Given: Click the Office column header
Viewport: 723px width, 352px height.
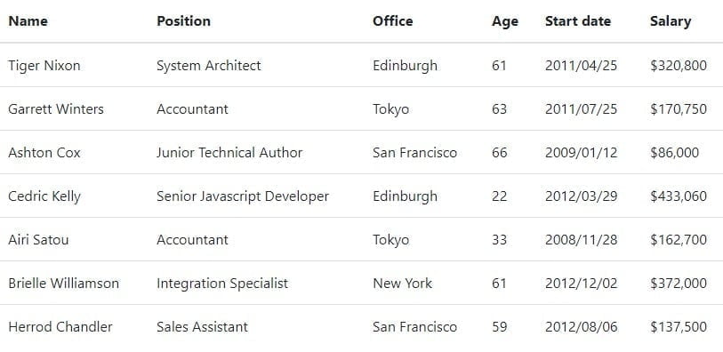Looking at the screenshot, I should pos(393,21).
